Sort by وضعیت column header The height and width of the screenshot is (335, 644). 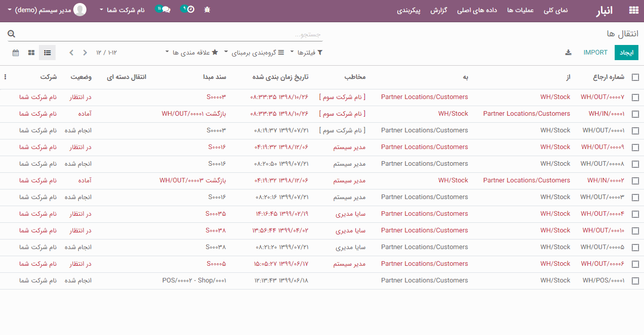(x=81, y=77)
